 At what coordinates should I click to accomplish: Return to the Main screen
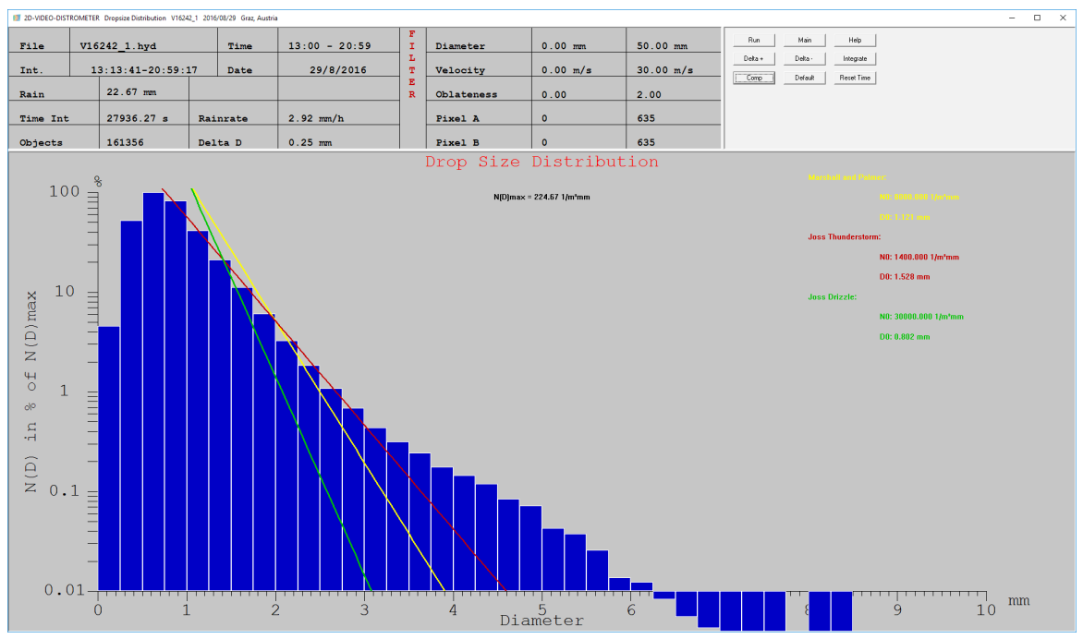point(804,41)
